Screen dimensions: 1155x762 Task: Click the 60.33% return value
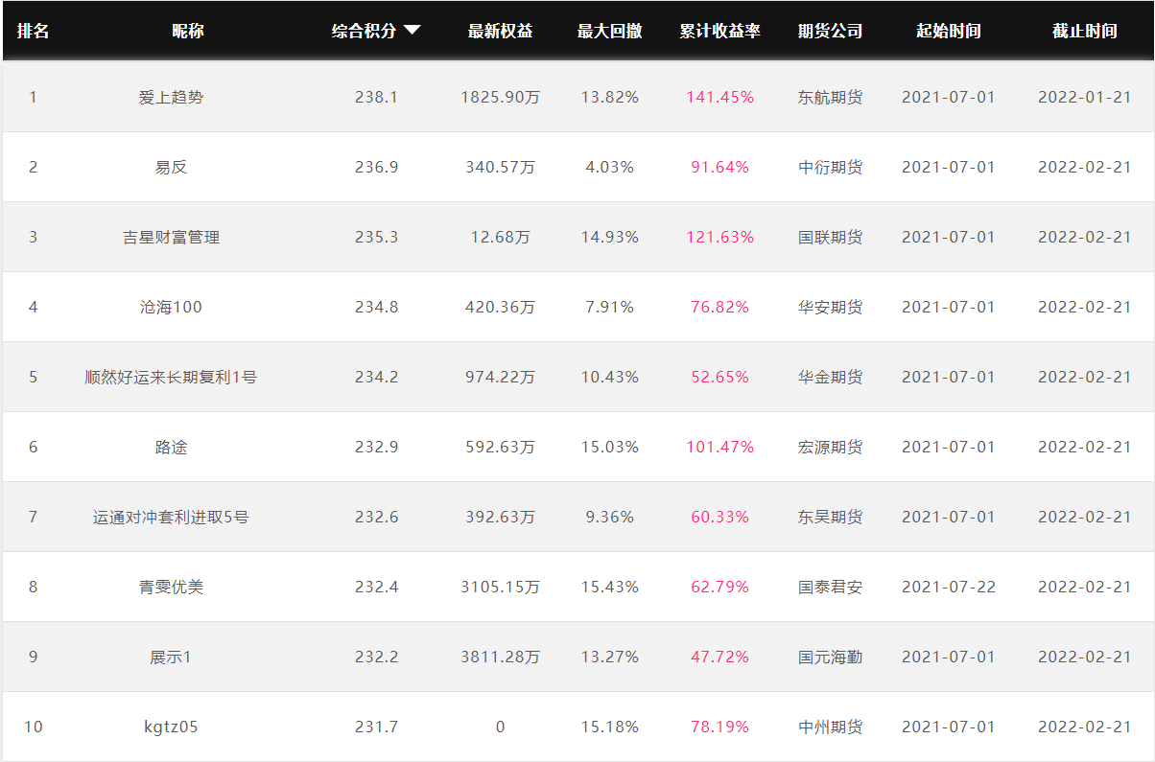pyautogui.click(x=719, y=517)
